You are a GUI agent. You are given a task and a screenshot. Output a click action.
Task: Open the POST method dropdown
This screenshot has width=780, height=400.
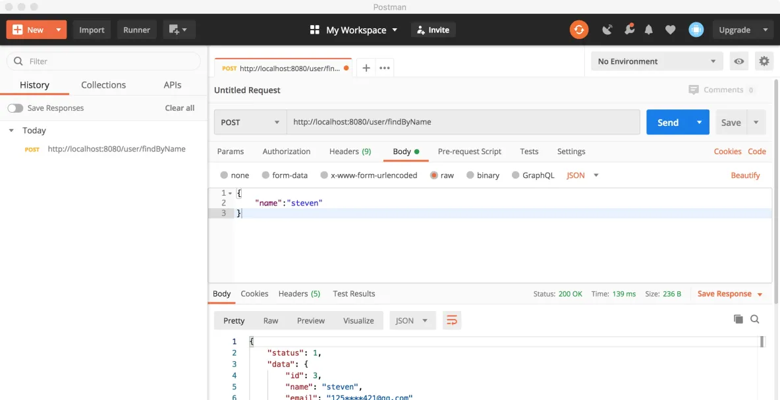click(x=250, y=123)
